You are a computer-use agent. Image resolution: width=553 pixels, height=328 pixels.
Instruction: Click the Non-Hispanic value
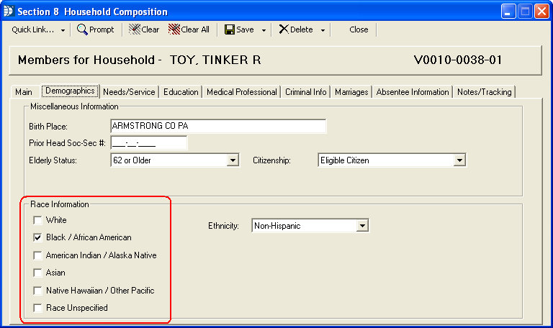[277, 226]
